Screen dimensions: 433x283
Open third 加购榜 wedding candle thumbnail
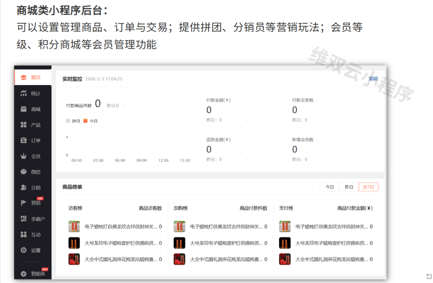(x=180, y=259)
